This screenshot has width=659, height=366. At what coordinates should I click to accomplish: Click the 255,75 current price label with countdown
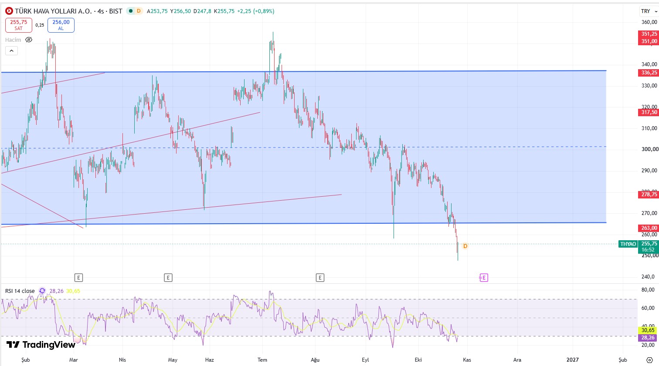[x=649, y=246]
